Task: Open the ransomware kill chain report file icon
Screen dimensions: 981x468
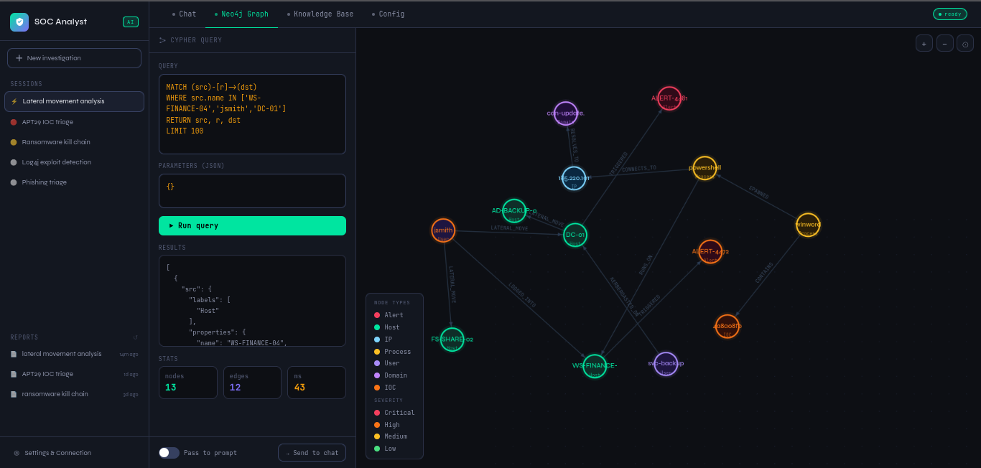Action: tap(14, 394)
